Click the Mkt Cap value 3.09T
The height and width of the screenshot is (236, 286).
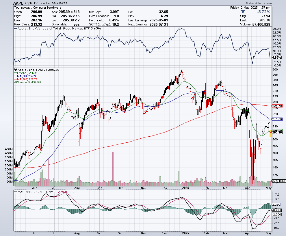tap(114, 12)
